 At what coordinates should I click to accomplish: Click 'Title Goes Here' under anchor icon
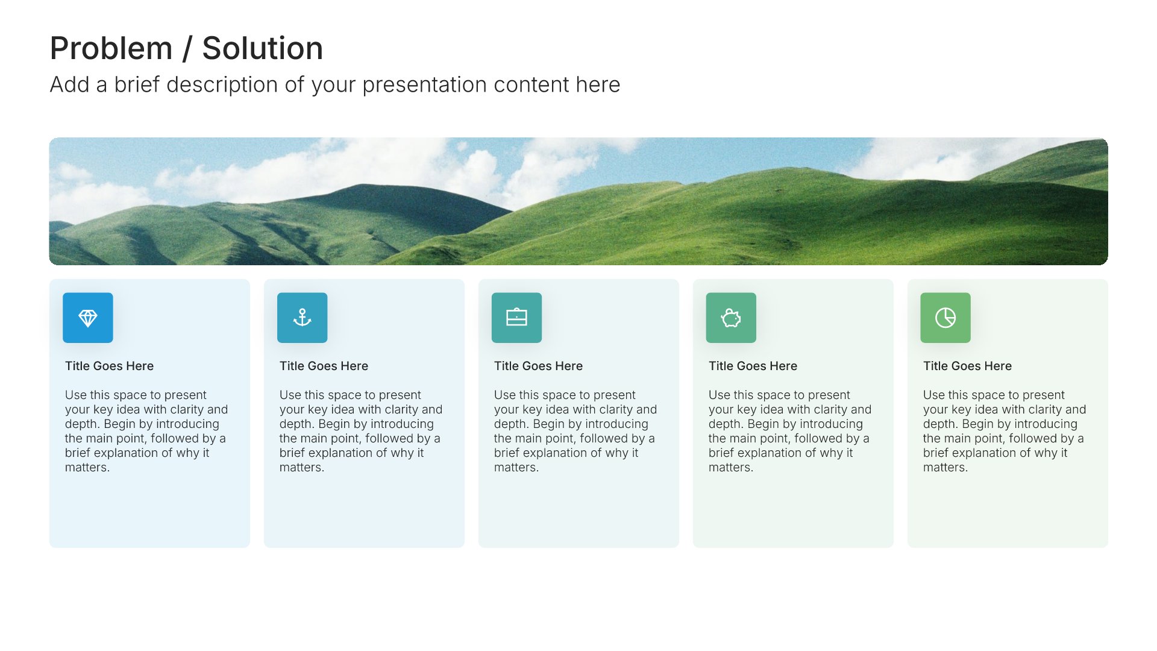coord(324,366)
